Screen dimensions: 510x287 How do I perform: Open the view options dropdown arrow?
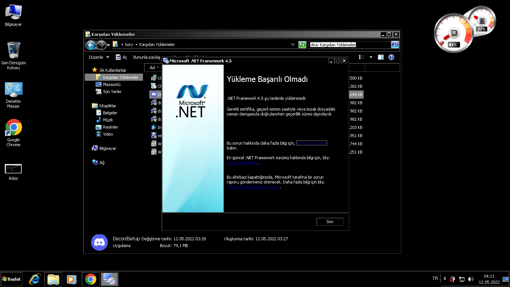coord(371,57)
